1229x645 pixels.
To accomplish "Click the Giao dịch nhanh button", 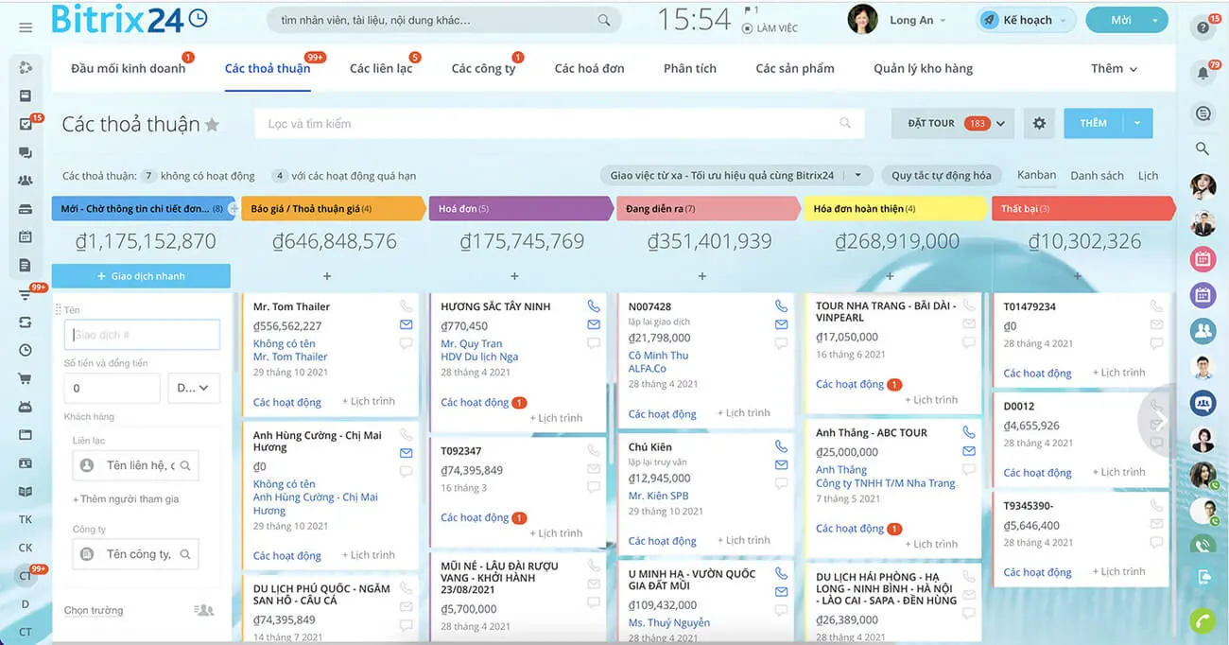I will click(141, 276).
